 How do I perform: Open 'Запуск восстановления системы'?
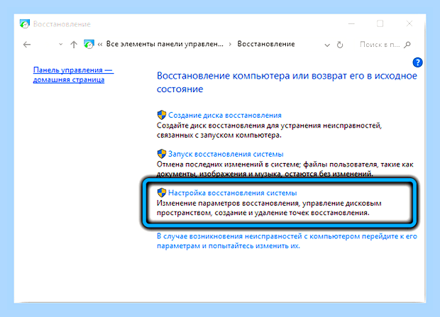[x=226, y=154]
